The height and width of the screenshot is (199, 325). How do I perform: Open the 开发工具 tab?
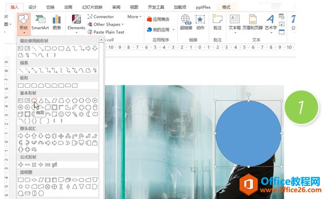click(x=156, y=7)
